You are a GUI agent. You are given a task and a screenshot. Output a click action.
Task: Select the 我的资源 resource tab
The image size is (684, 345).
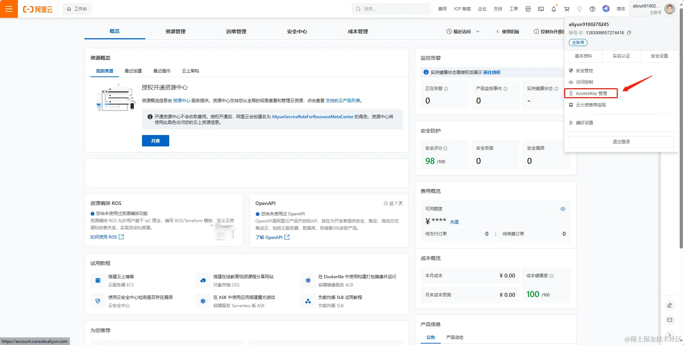104,71
